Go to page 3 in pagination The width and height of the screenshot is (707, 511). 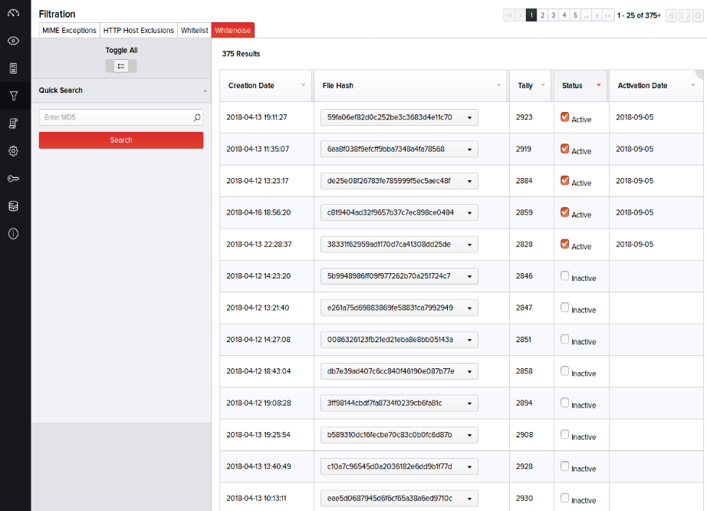tap(553, 15)
